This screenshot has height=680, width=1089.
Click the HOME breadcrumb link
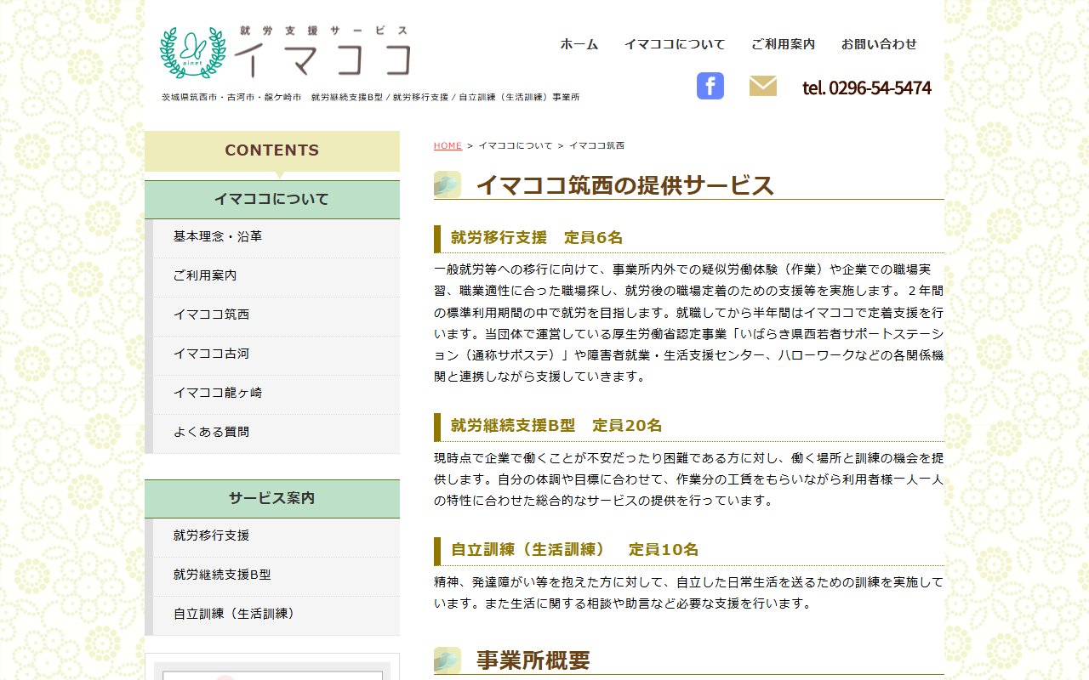(448, 146)
